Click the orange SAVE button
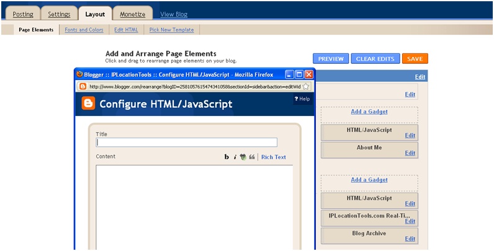494x251 pixels. (415, 58)
